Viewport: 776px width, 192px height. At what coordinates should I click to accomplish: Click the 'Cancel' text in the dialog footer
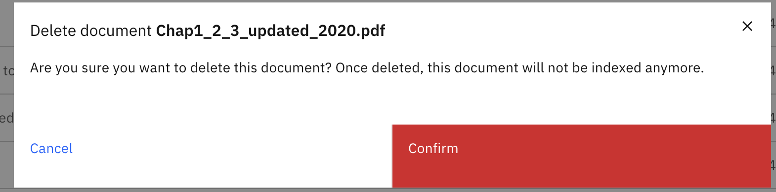(x=51, y=149)
